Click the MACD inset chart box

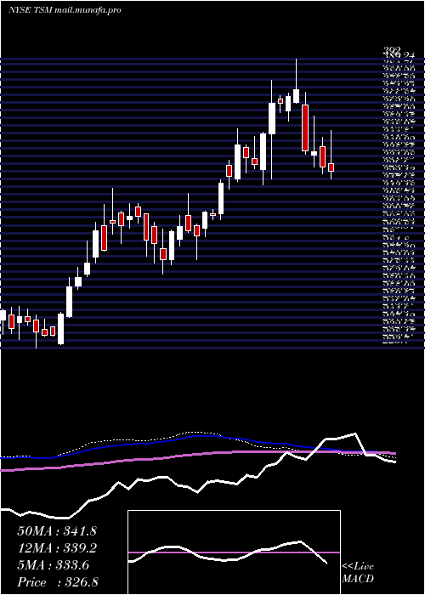coord(234,552)
